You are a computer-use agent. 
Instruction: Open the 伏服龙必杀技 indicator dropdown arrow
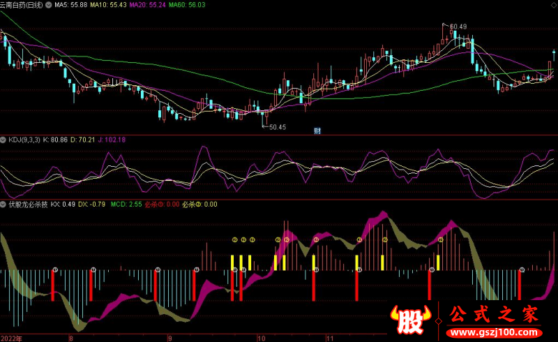3,205
